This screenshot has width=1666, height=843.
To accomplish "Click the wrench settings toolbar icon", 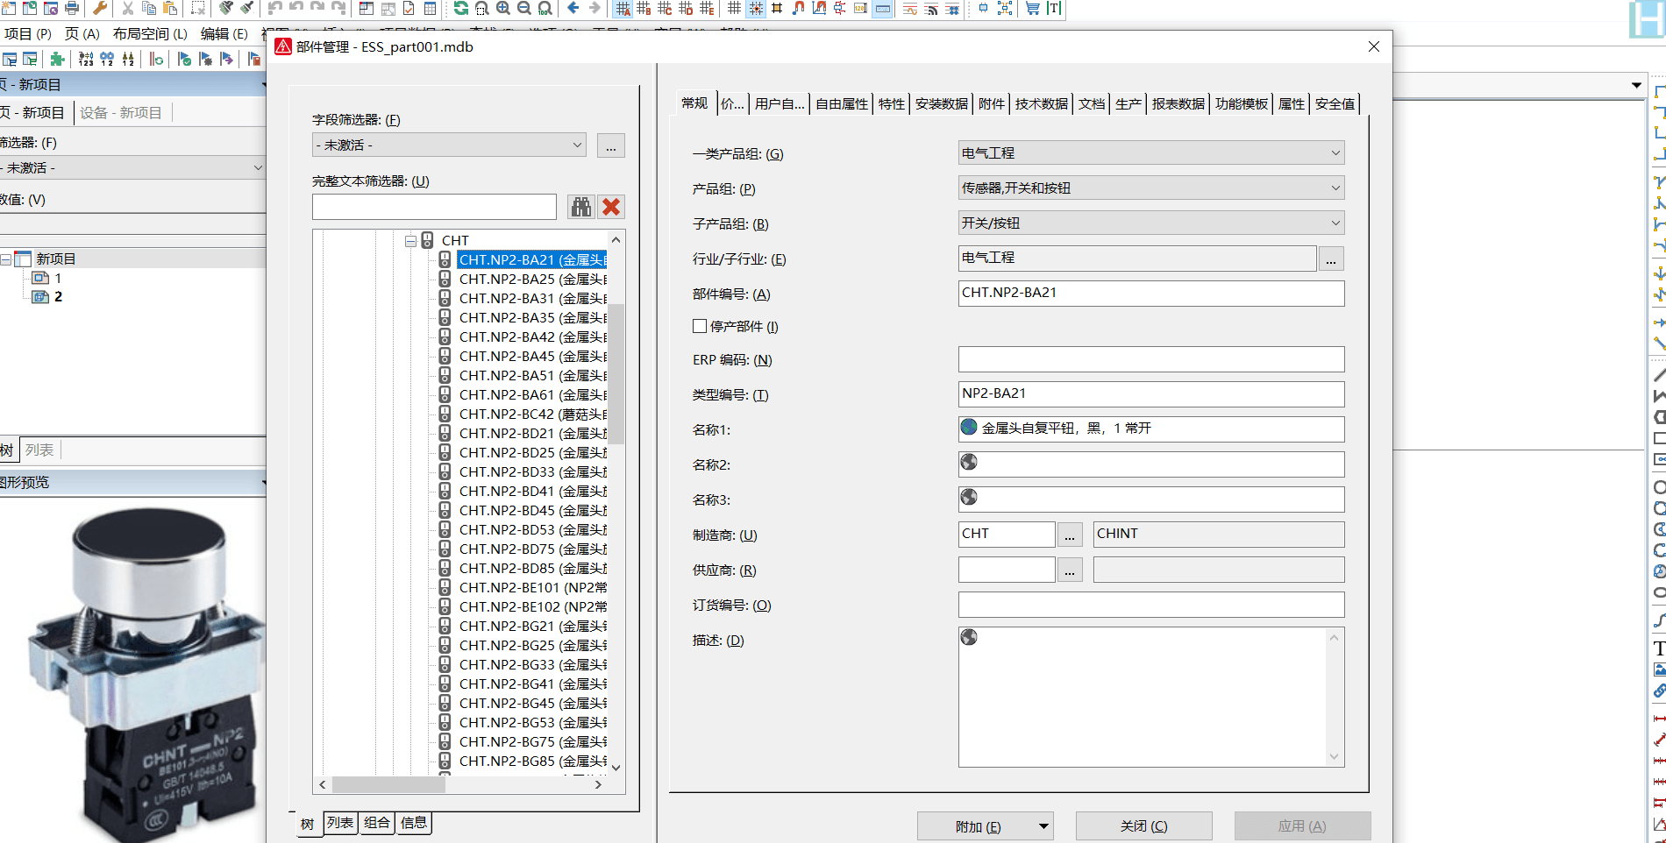I will click(x=98, y=9).
